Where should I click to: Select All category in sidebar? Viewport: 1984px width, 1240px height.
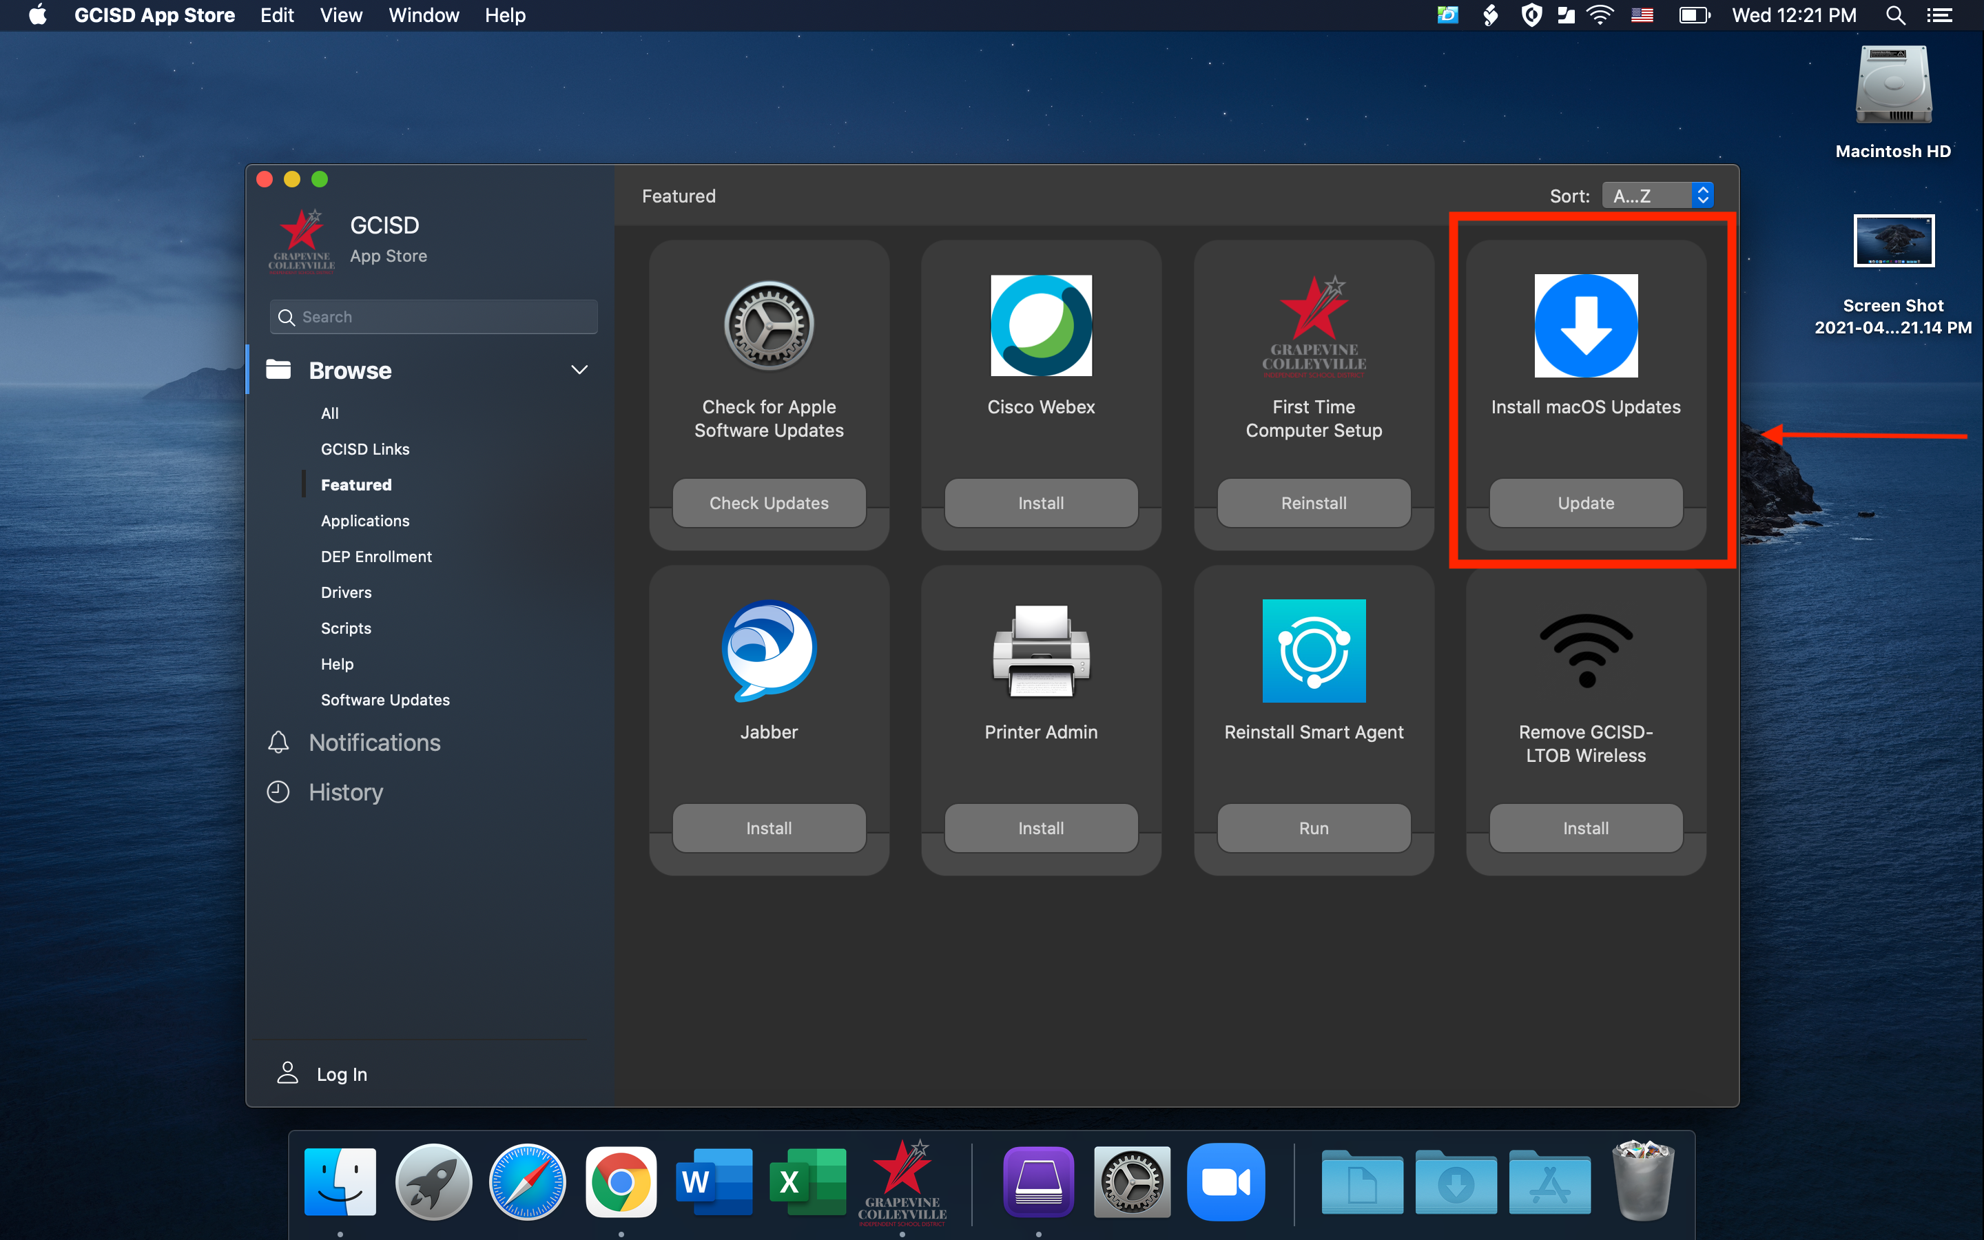click(x=329, y=413)
